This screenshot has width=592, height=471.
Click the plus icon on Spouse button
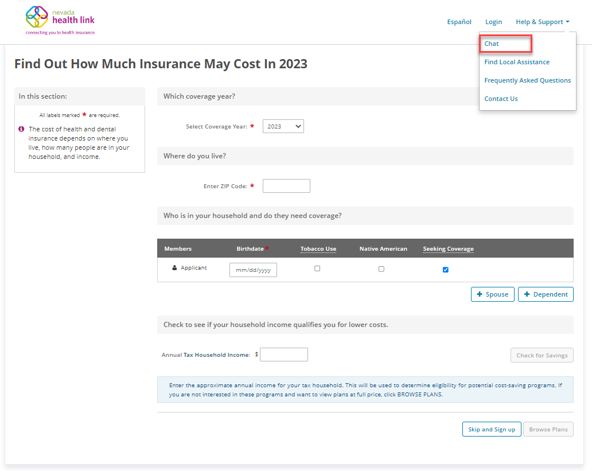pyautogui.click(x=480, y=294)
